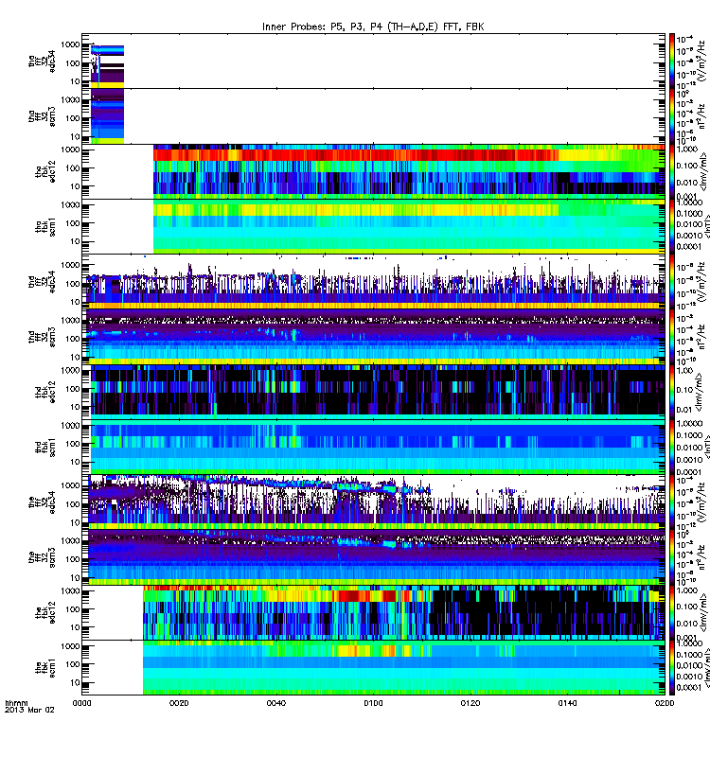Click the '0140' time axis label

coord(567,703)
